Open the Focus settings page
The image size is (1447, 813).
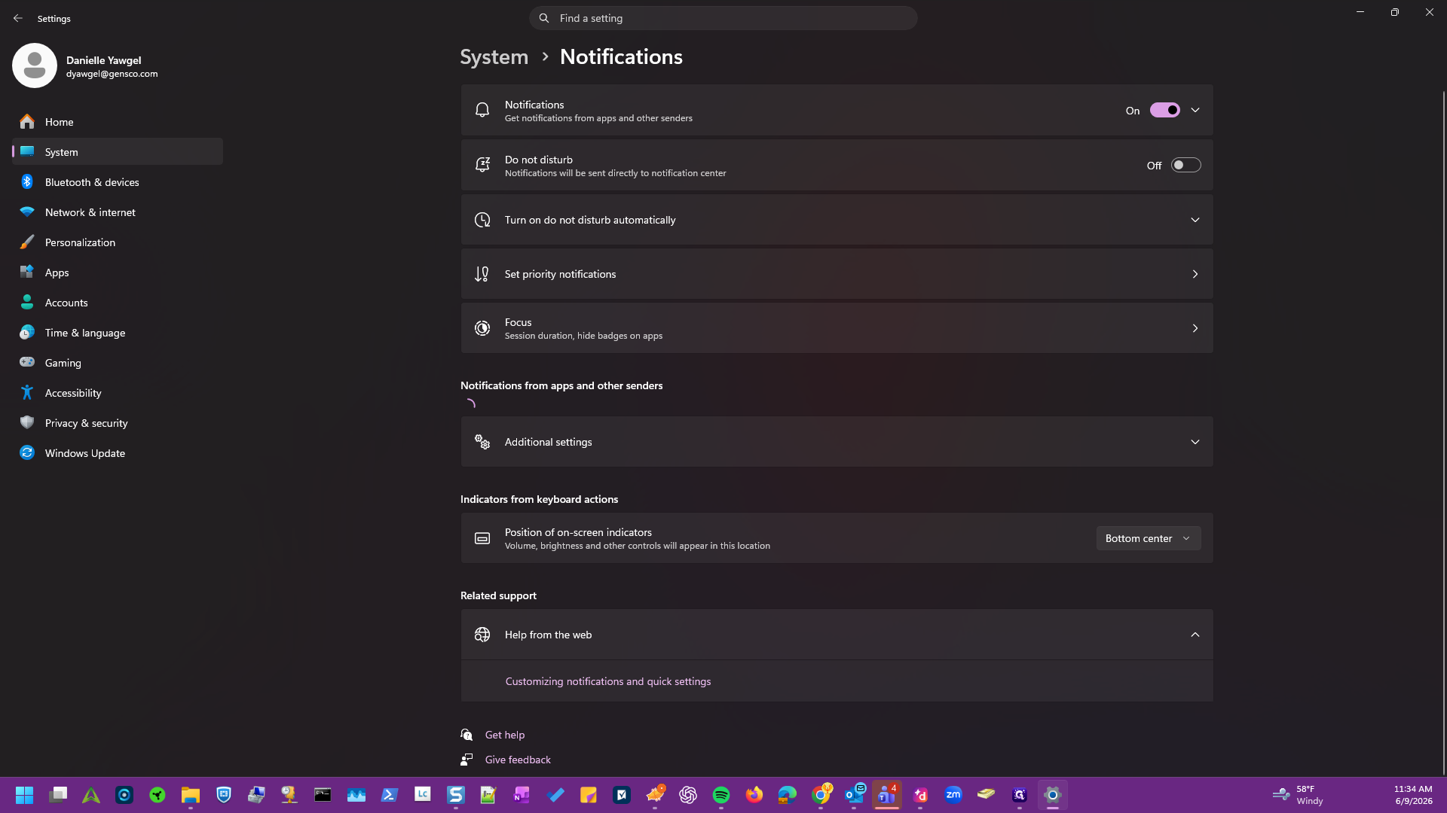(x=837, y=328)
